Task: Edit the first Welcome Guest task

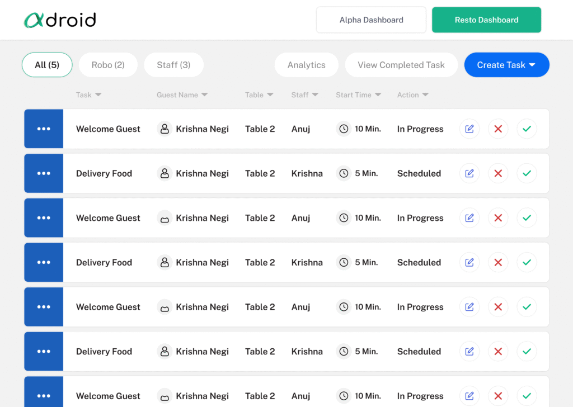Action: (x=469, y=129)
